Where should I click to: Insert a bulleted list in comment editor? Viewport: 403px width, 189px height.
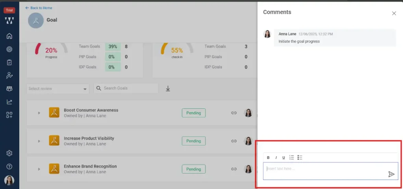click(299, 157)
